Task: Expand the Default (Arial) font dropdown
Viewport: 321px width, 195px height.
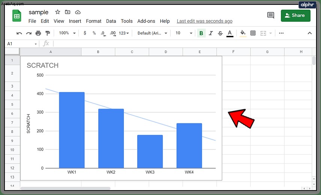Action: tap(152, 33)
